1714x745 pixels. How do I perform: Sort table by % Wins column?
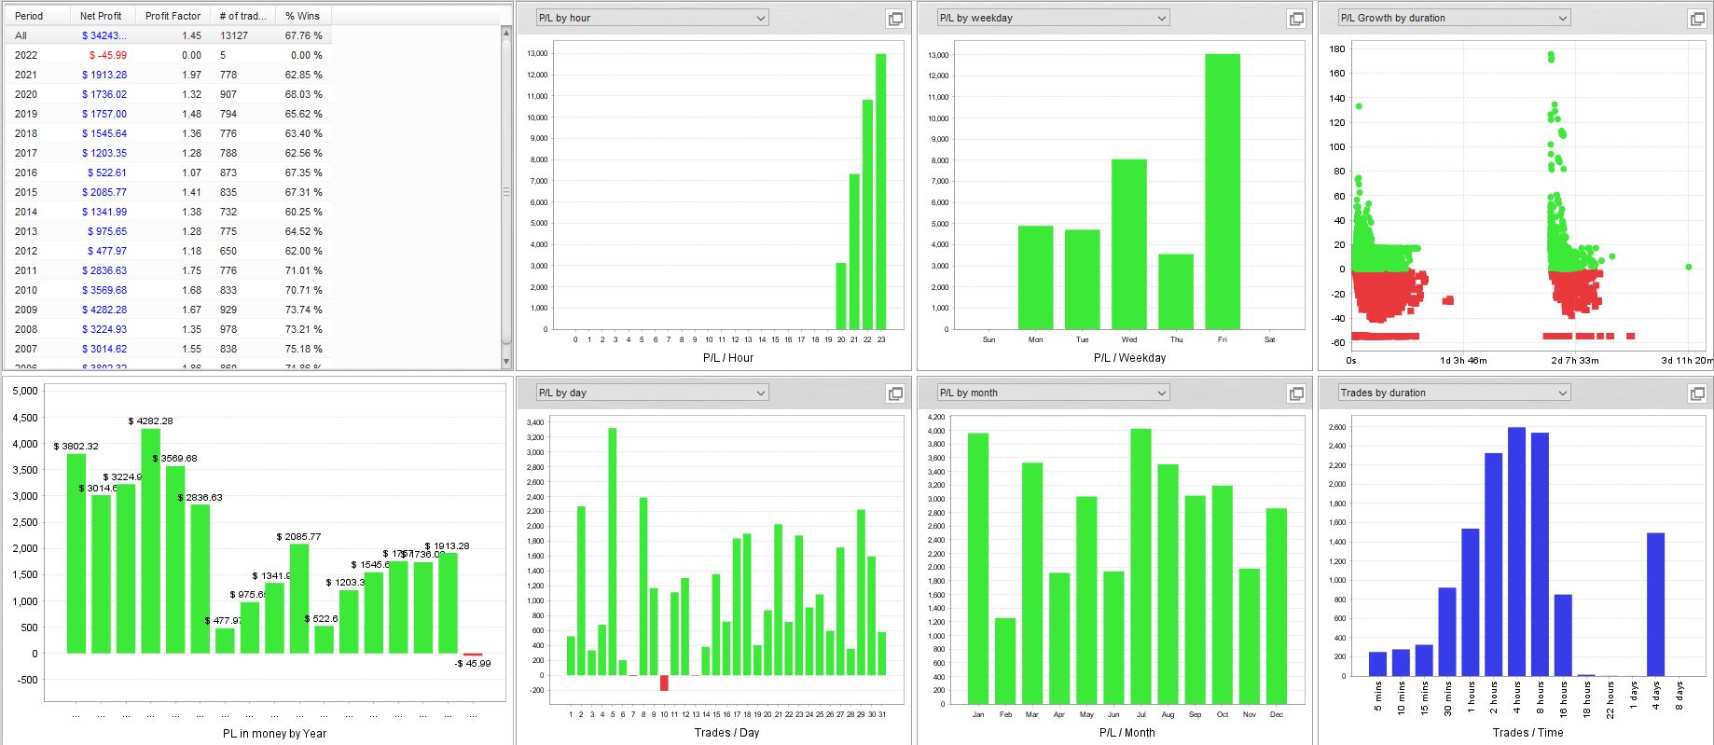[x=303, y=16]
